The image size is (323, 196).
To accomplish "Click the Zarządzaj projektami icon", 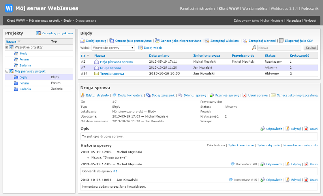I will click(39, 33).
